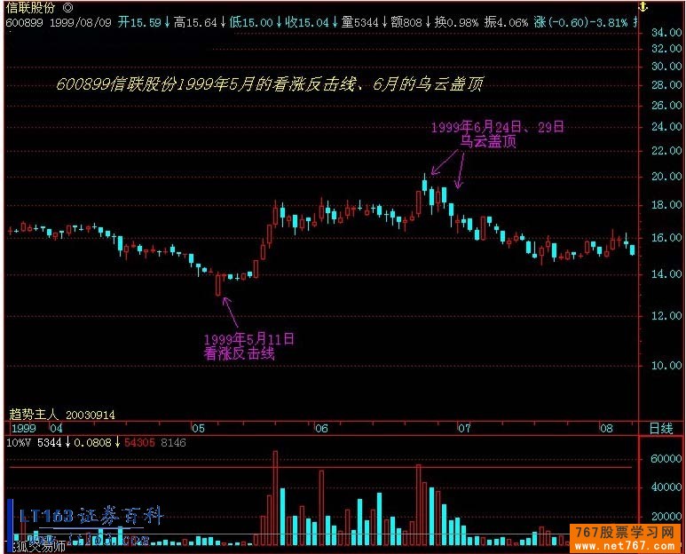Click the tallest red volume bar

(275, 497)
